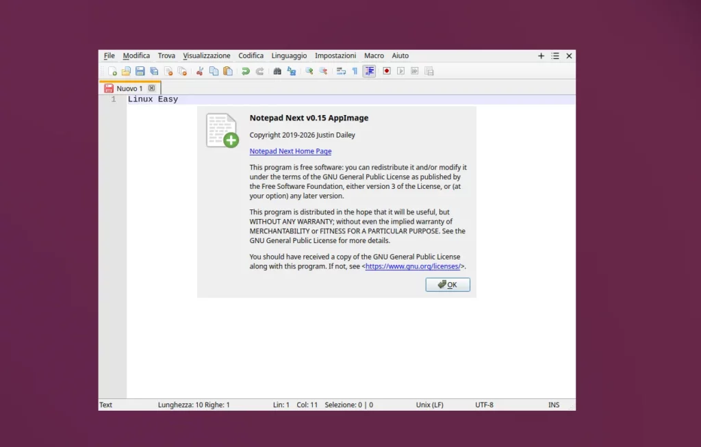Click the copyright Justin Dailey line
Image resolution: width=701 pixels, height=447 pixels.
302,135
